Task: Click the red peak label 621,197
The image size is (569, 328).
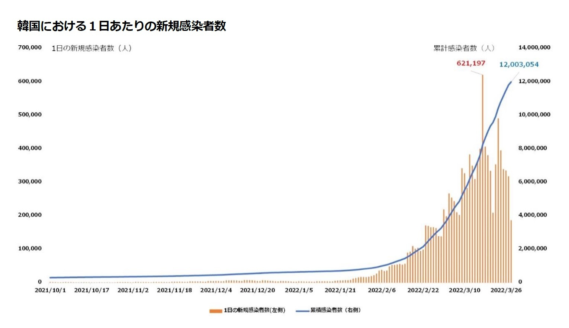Action: (x=471, y=63)
